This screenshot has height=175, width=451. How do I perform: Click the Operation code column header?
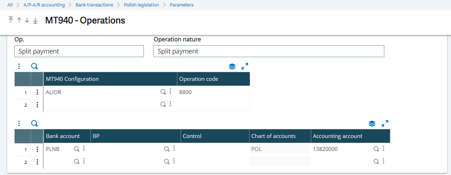213,79
